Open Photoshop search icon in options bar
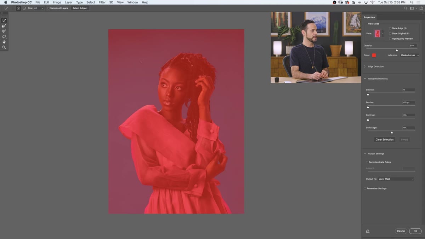 click(x=406, y=8)
